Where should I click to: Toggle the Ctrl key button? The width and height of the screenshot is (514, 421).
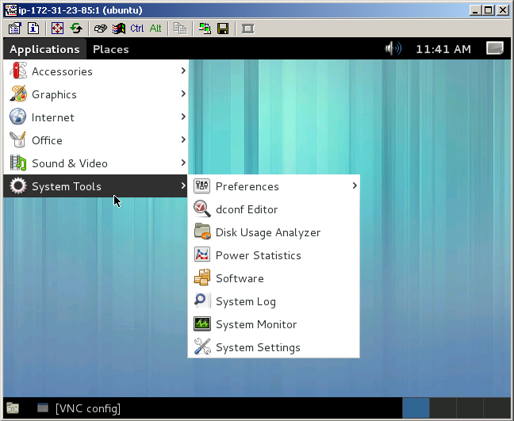pos(137,29)
